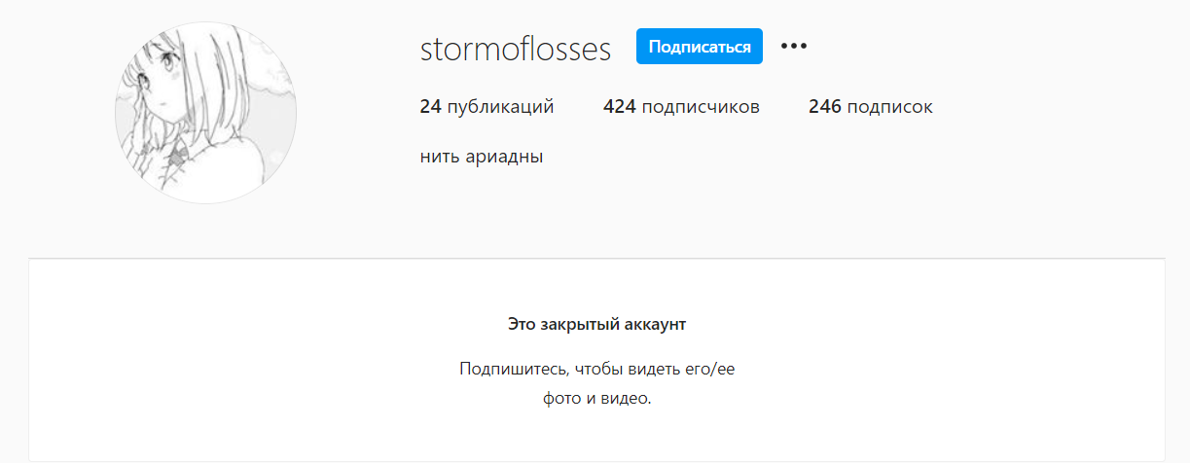
Task: Click the number 246 in following
Action: coord(824,107)
